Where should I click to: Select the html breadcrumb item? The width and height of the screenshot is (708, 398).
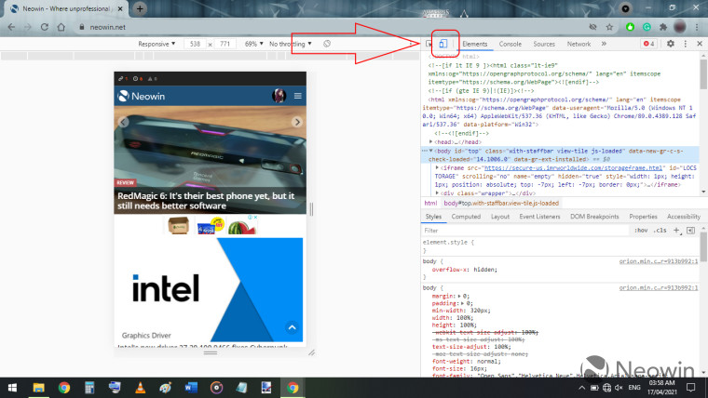click(430, 204)
